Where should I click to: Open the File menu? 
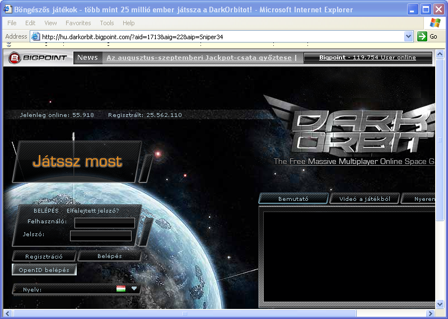click(x=12, y=23)
